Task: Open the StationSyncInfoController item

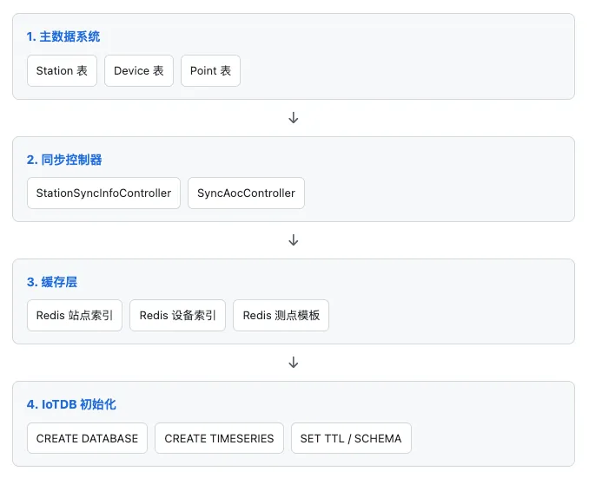Action: 103,193
